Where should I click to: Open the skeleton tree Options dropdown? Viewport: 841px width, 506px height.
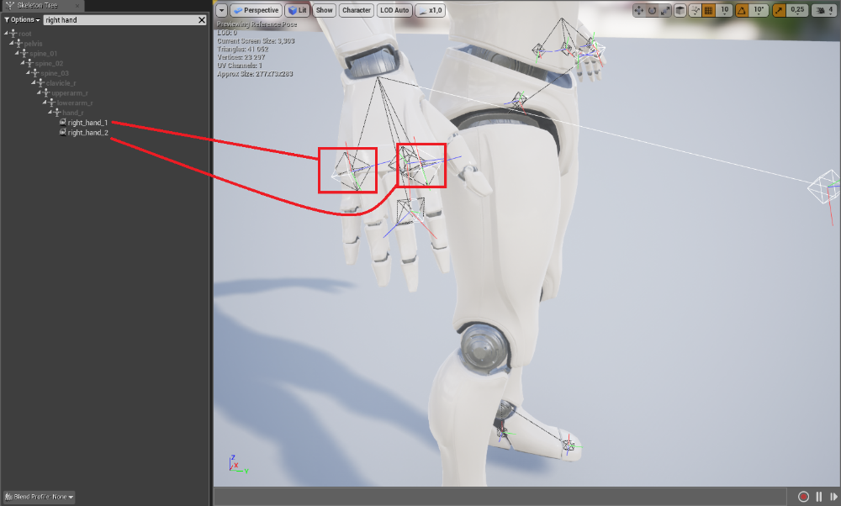23,19
